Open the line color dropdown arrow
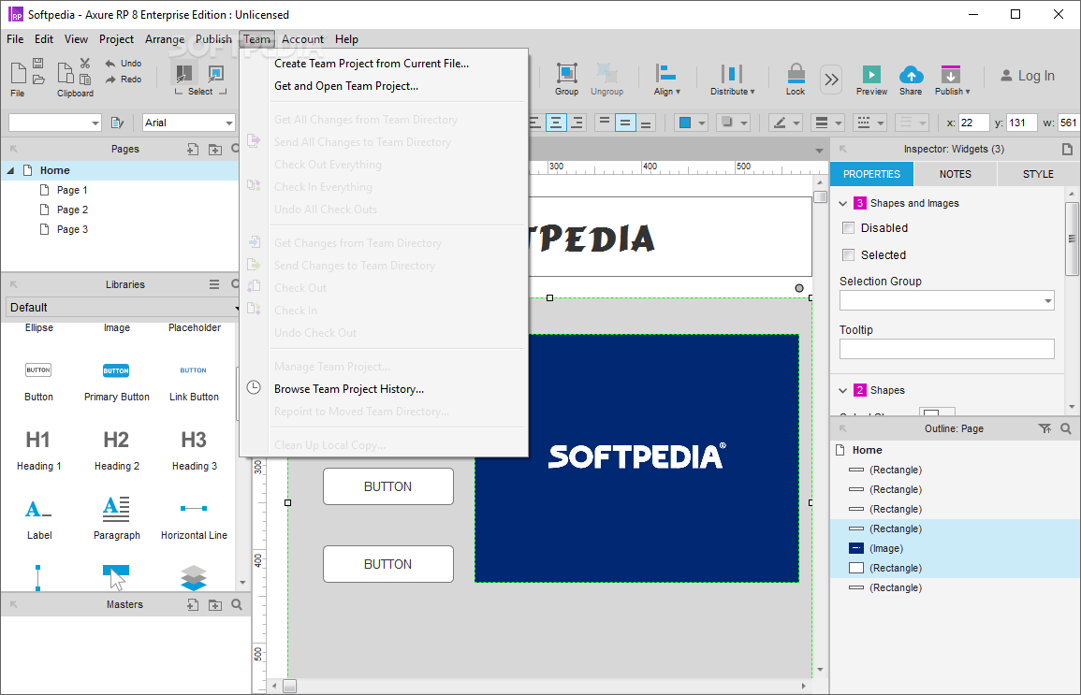 (x=796, y=123)
